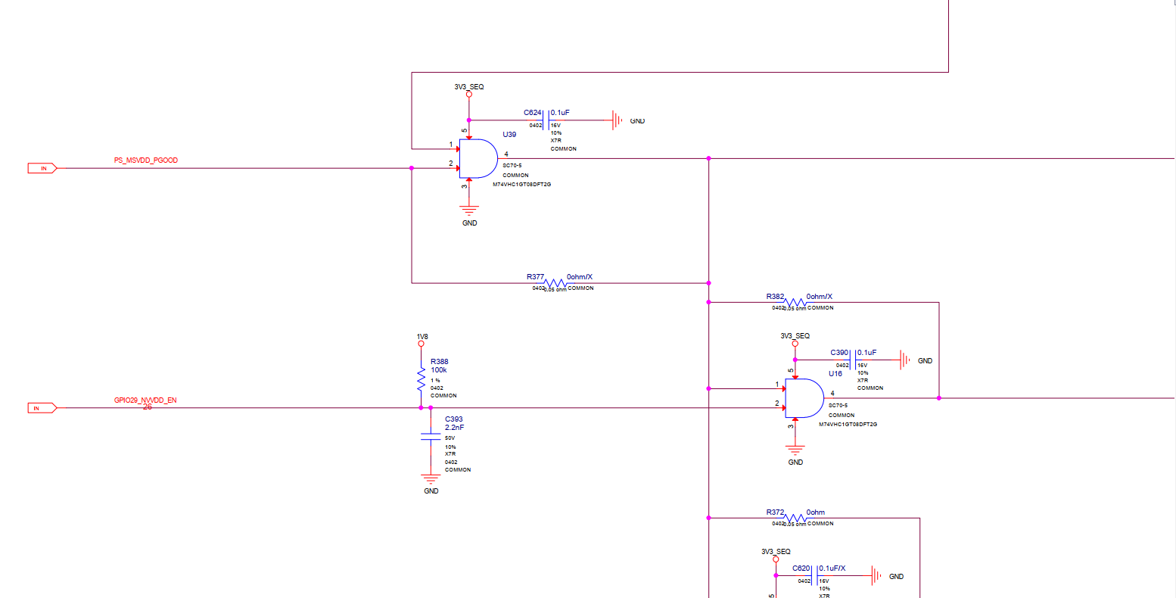Select ground symbol beside C390
This screenshot has width=1176, height=598.
(x=904, y=360)
